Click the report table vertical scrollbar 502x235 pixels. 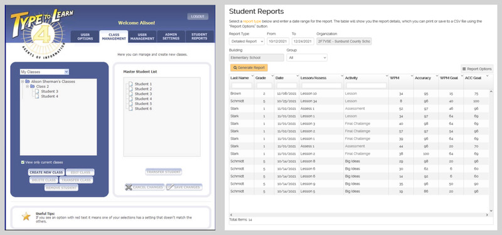click(x=491, y=151)
